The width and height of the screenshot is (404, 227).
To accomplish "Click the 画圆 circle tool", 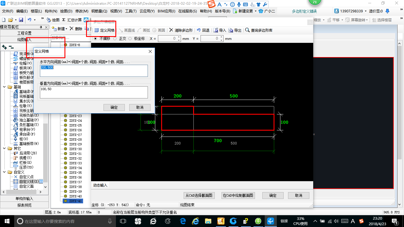I will (x=159, y=30).
